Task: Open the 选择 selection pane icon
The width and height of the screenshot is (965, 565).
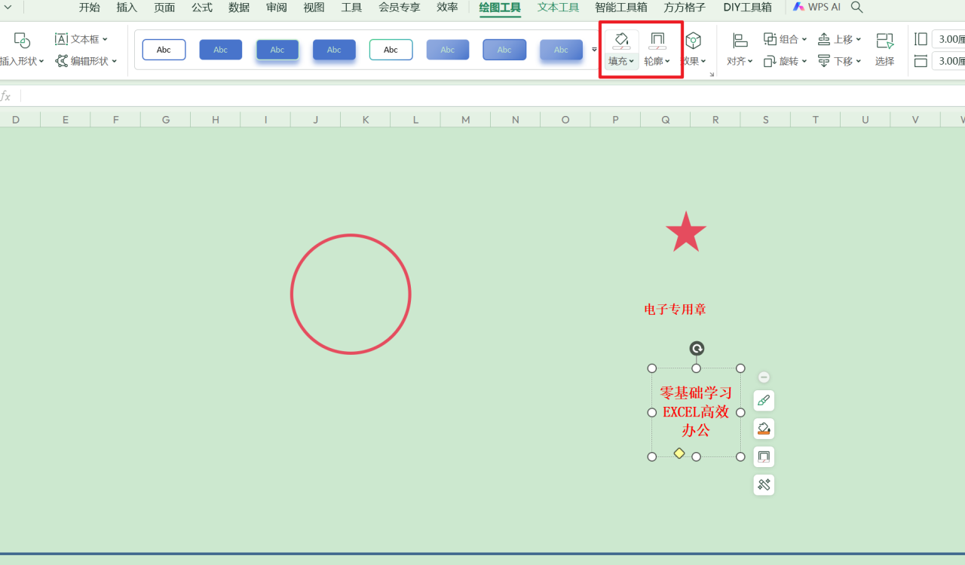Action: coord(884,40)
